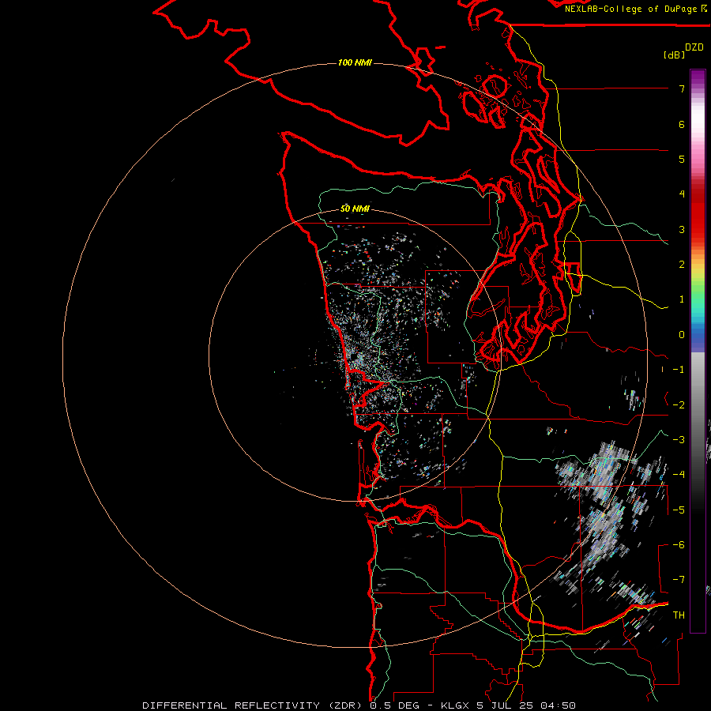Click the 5 dB scale label

click(682, 159)
